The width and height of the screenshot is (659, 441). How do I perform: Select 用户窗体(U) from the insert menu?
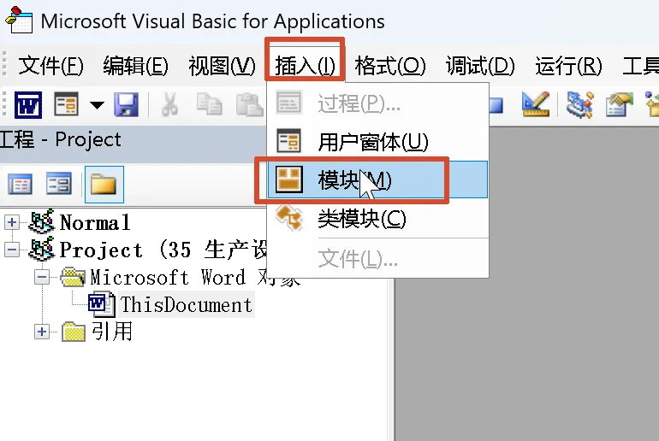(377, 141)
